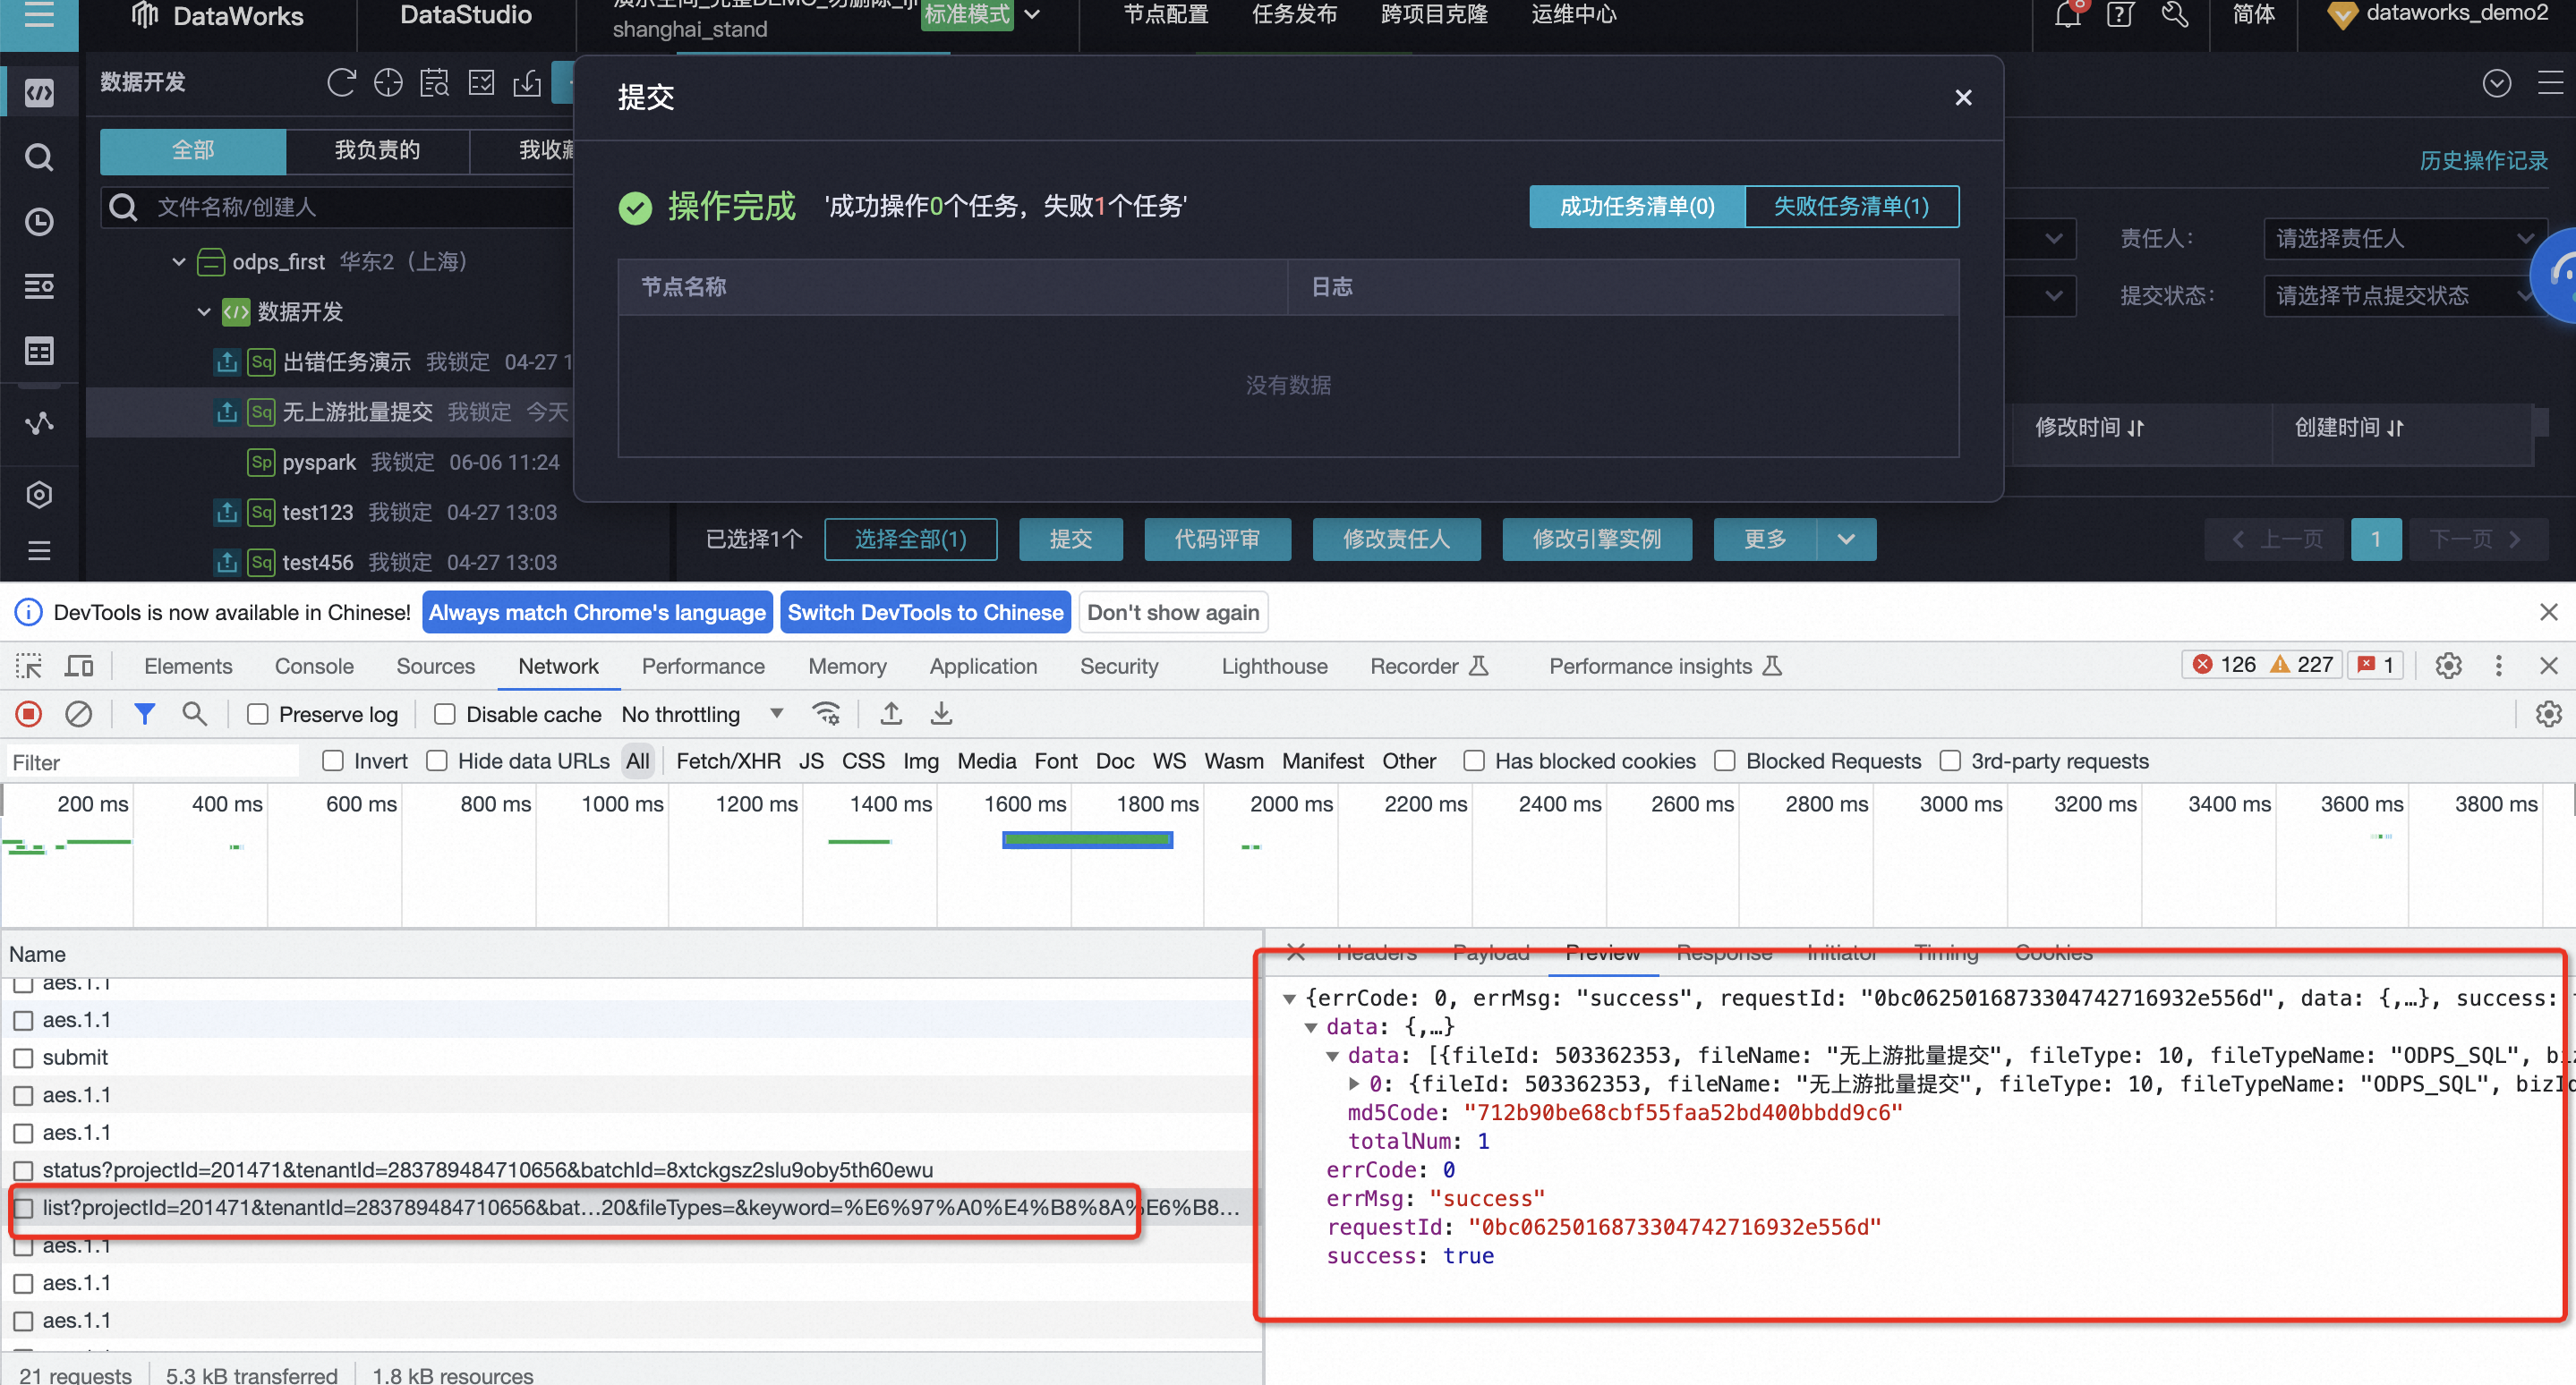
Task: Toggle DevTools device toolbar icon
Action: (x=79, y=666)
